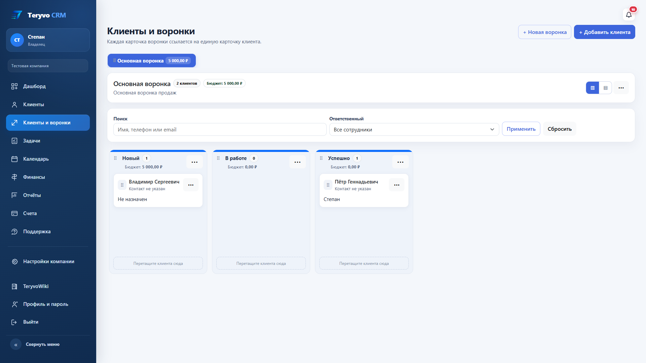Image resolution: width=646 pixels, height=363 pixels.
Task: Open Отчёты in the sidebar
Action: point(48,195)
